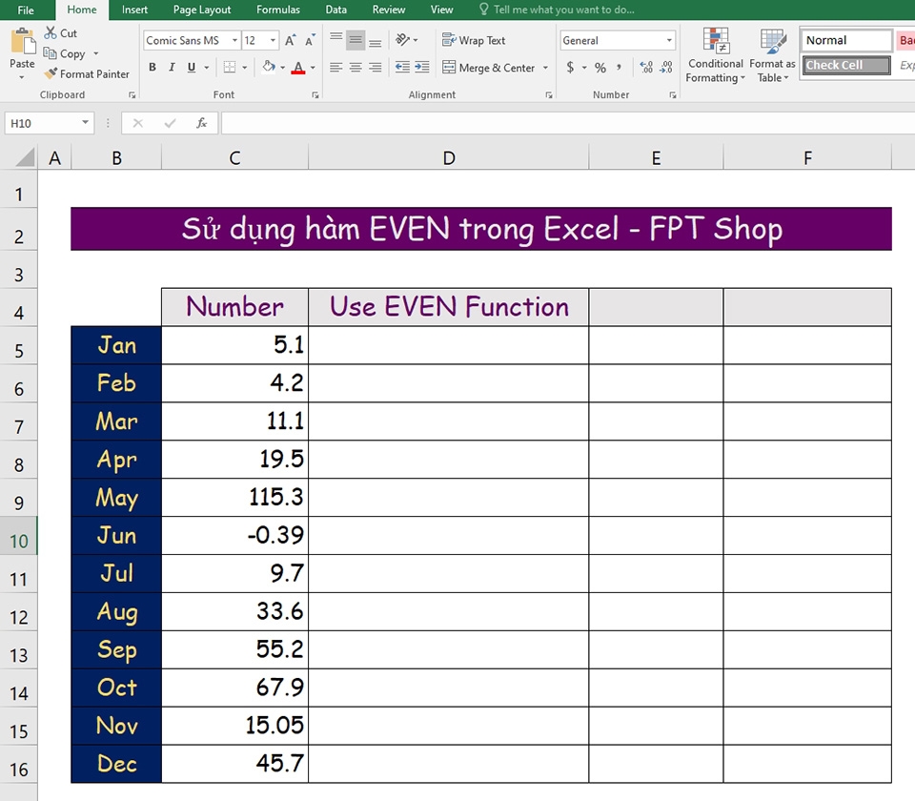Screen dimensions: 915x801
Task: Decrease the cell indent
Action: (402, 67)
